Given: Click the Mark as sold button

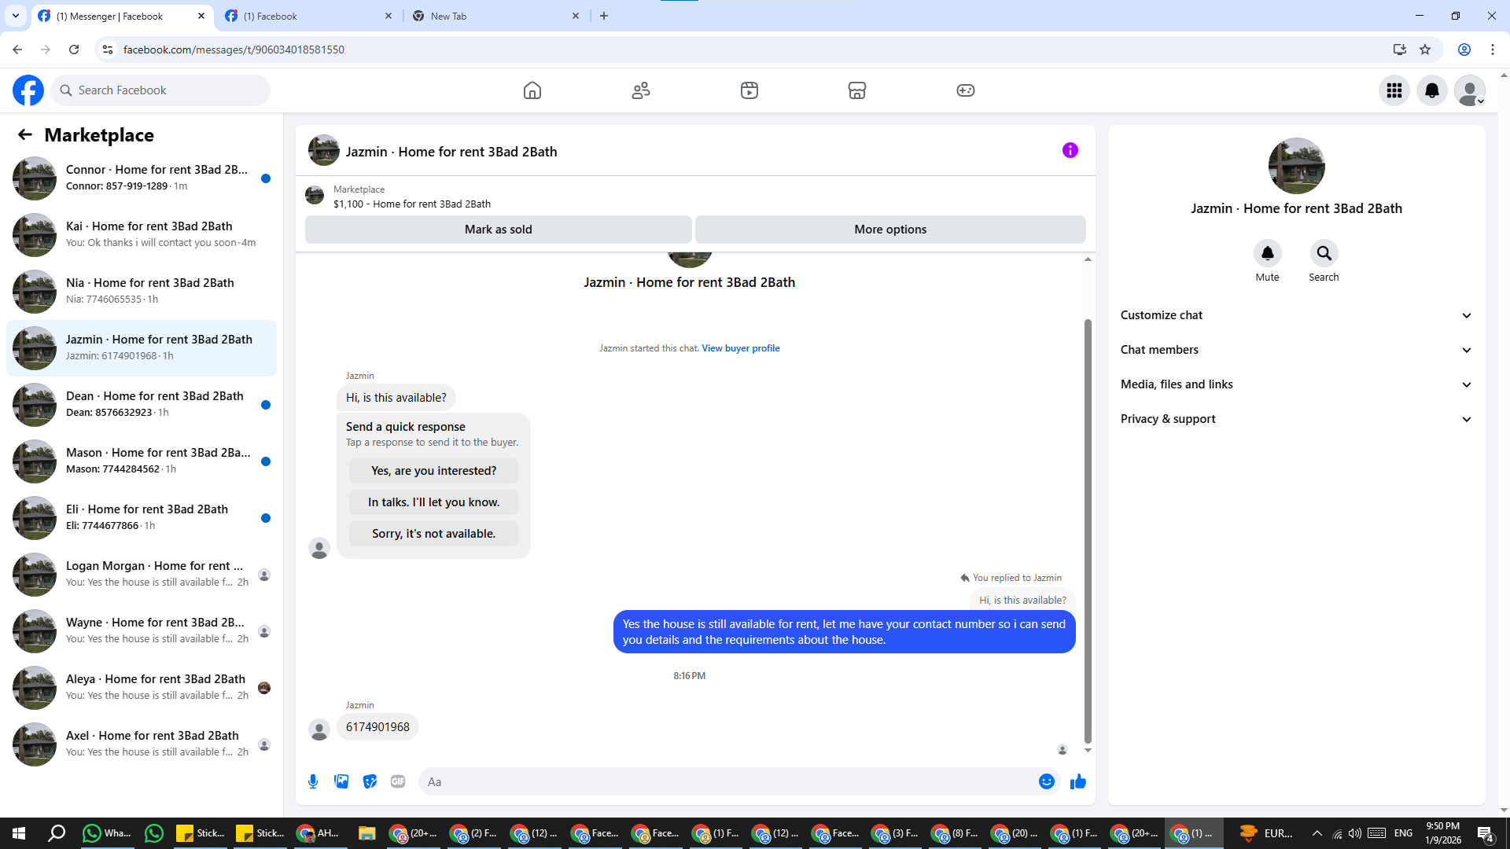Looking at the screenshot, I should [498, 230].
